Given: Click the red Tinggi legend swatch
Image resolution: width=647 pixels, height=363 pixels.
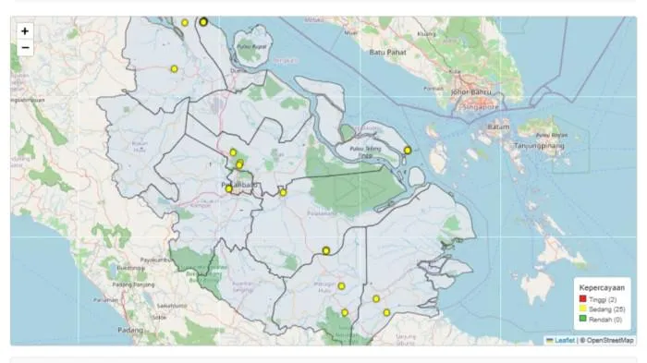Looking at the screenshot, I should 582,299.
